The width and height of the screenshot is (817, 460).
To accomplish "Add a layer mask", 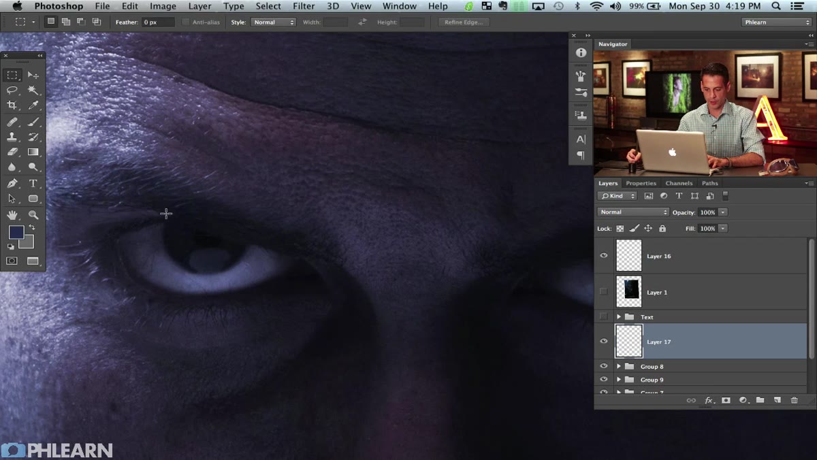I will click(x=726, y=400).
